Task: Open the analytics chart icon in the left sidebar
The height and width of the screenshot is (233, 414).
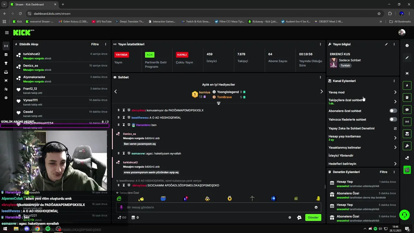Action: [6, 55]
